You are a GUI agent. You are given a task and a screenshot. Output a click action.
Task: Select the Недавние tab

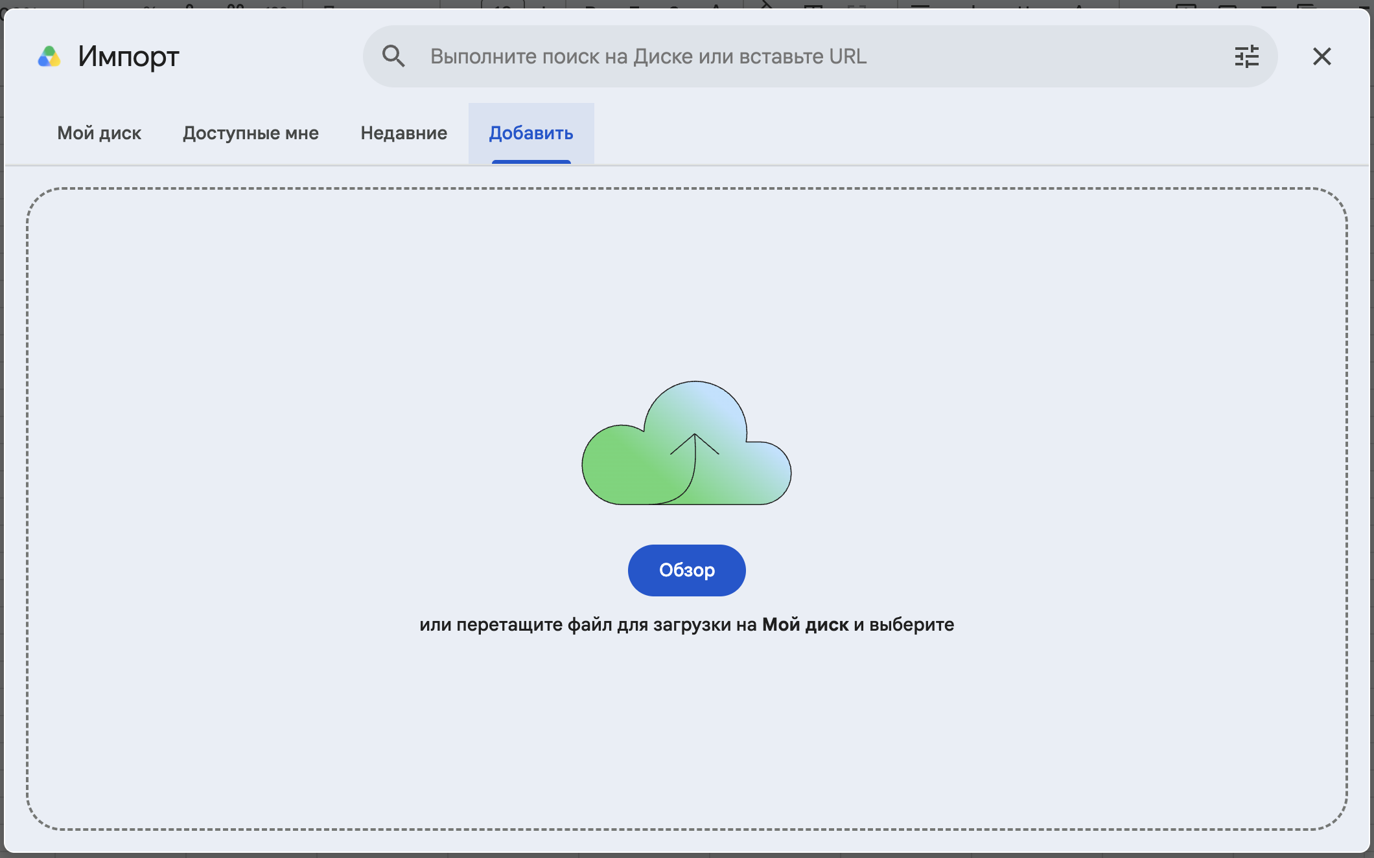pos(404,133)
